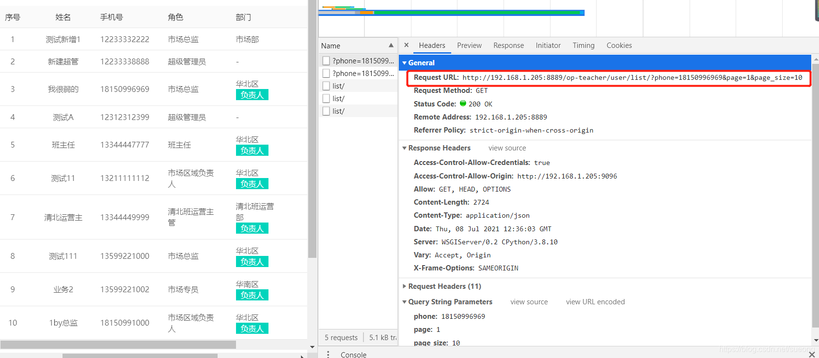Screen dimensions: 819x358
Task: Click the Remote Address value
Action: click(511, 117)
